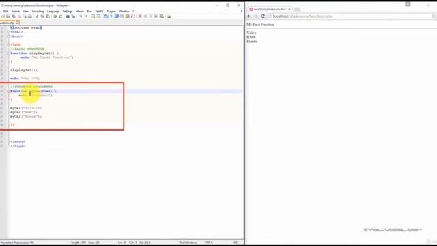437x246 pixels.
Task: Click browser Forward arrow button
Action: pyautogui.click(x=256, y=16)
